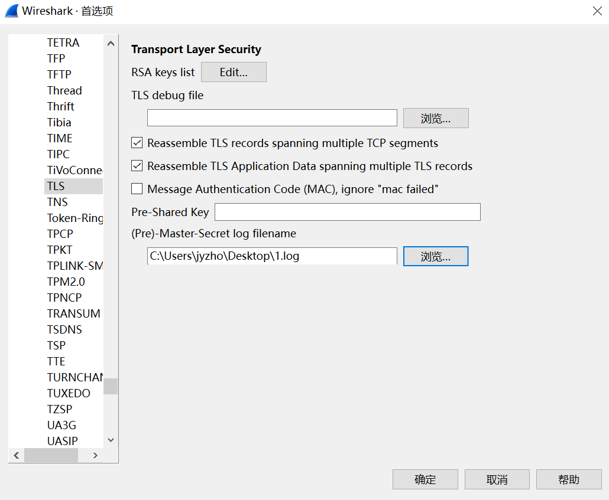Click the protocol list left arrow
The image size is (609, 500).
17,455
